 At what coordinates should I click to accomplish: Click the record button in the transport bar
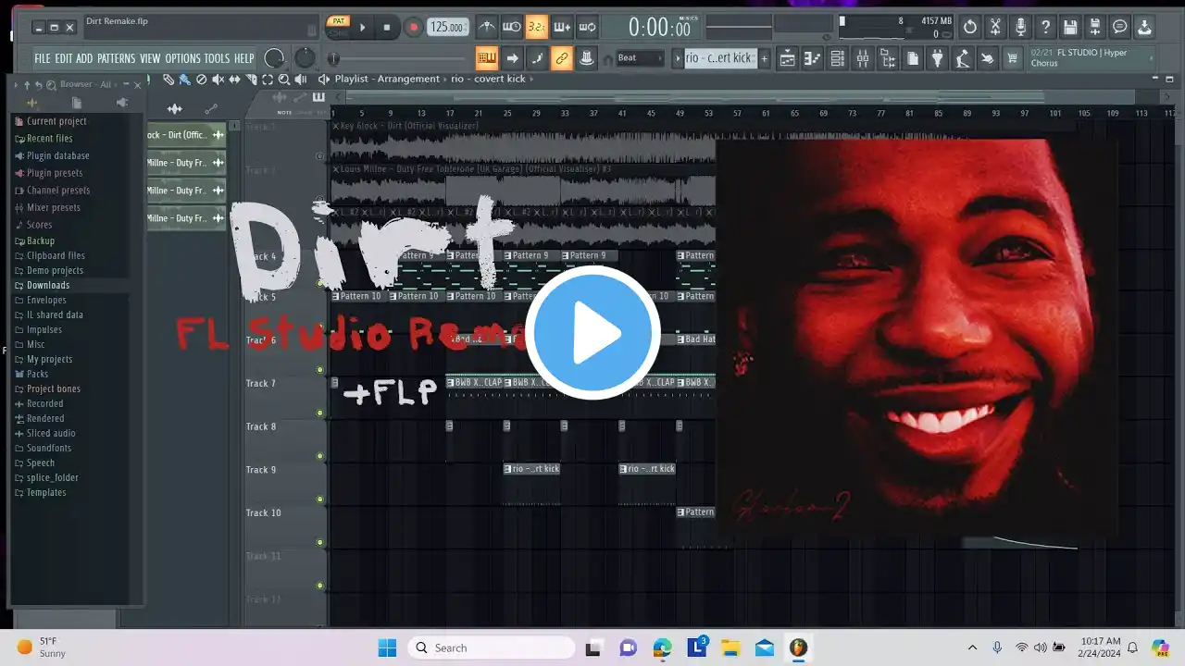coord(414,28)
